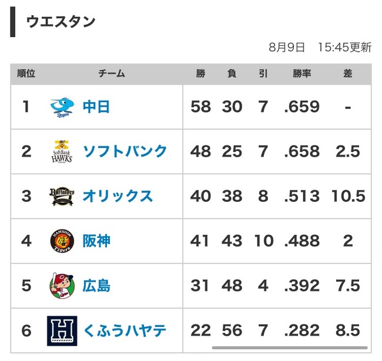Click the 8月9日 15:45更新 timestamp
Screen dimensions: 382x361
(320, 47)
